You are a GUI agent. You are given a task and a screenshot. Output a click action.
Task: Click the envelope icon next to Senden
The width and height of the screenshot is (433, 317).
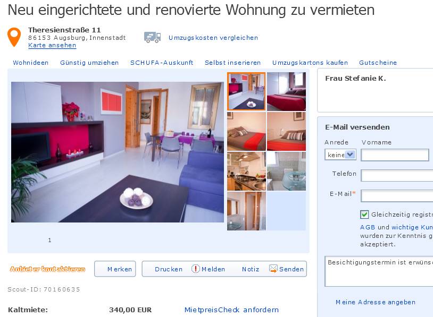[x=273, y=269]
